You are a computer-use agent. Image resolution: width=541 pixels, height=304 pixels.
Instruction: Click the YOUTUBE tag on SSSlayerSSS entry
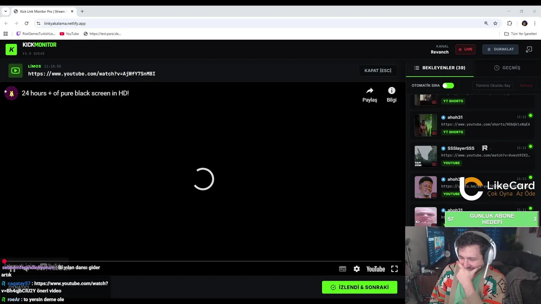[x=451, y=163]
